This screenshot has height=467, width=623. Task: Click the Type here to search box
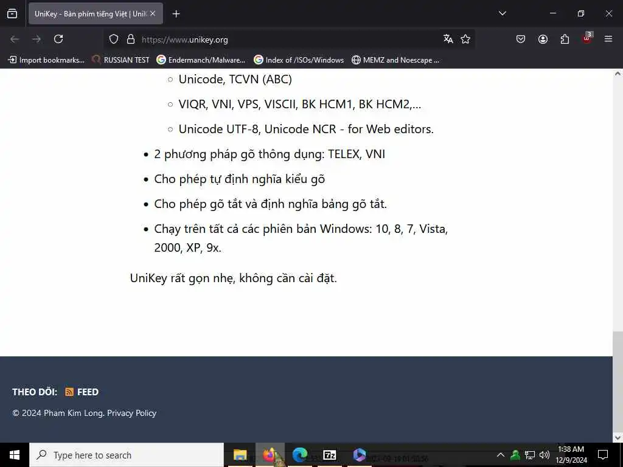coord(127,455)
